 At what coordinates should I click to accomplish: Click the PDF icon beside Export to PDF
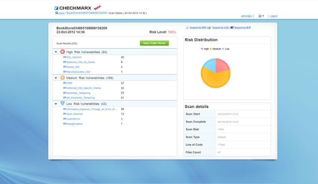[187, 27]
